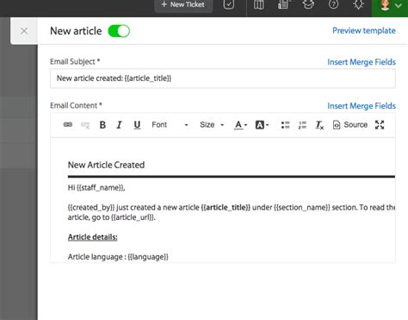The image size is (408, 320).
Task: Open the help question mark icon
Action: [x=333, y=4]
